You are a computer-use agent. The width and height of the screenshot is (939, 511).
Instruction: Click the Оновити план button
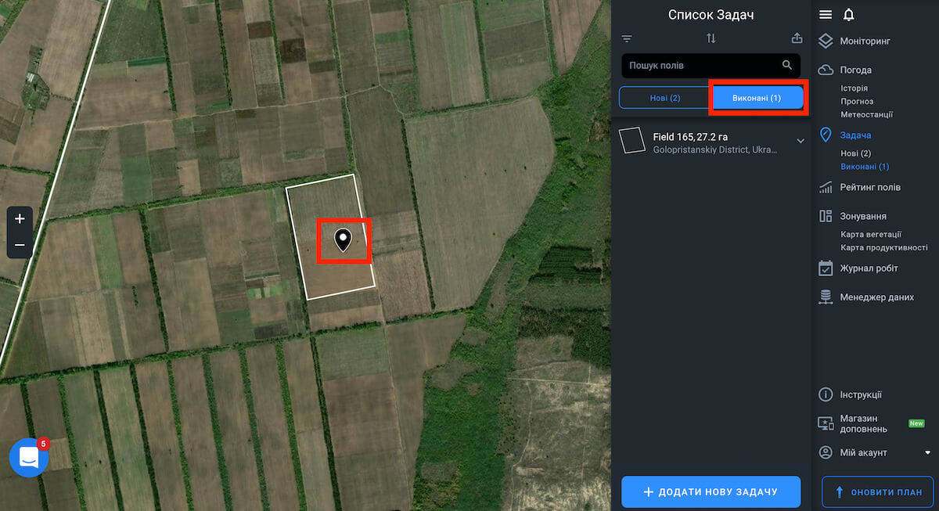click(x=877, y=492)
